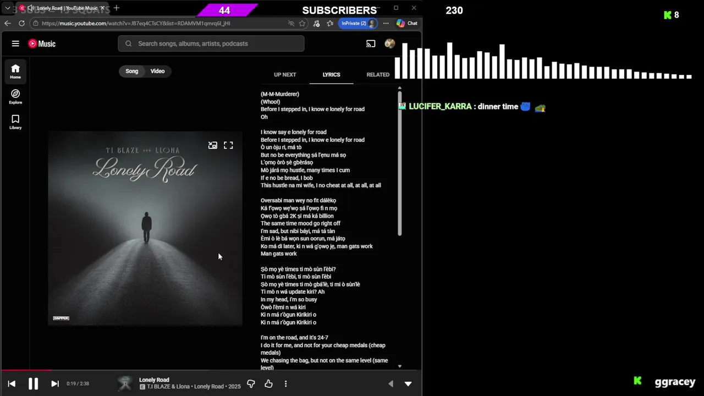Click lyric "The same time mood go right off"
The height and width of the screenshot is (396, 704).
pos(300,223)
